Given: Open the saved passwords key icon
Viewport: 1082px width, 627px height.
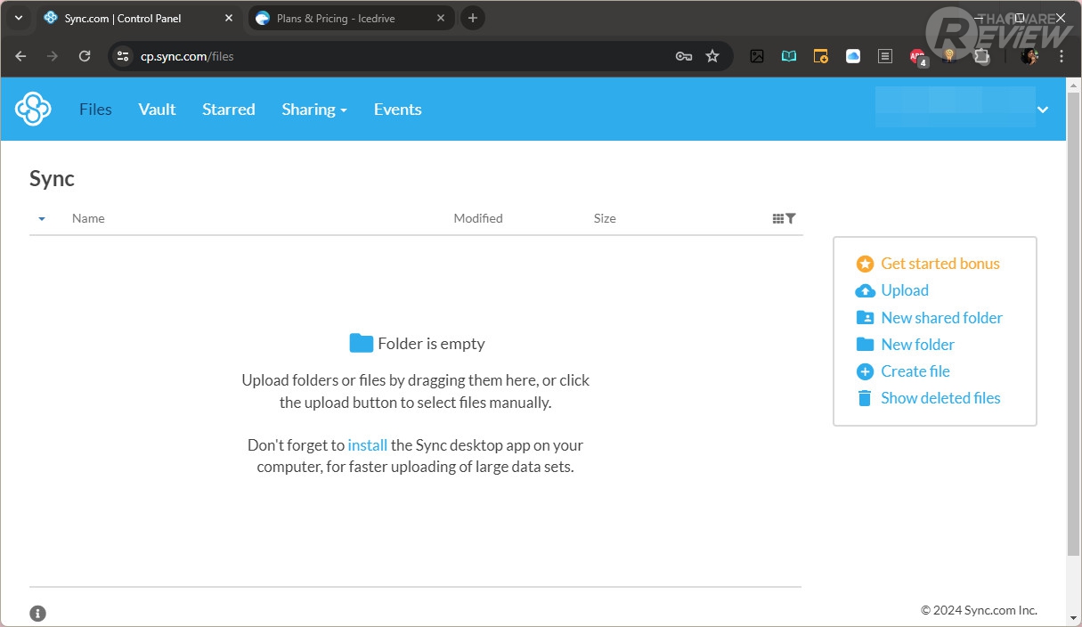Looking at the screenshot, I should pyautogui.click(x=684, y=56).
